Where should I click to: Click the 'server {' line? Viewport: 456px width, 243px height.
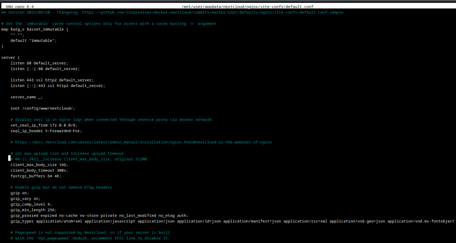click(10, 57)
